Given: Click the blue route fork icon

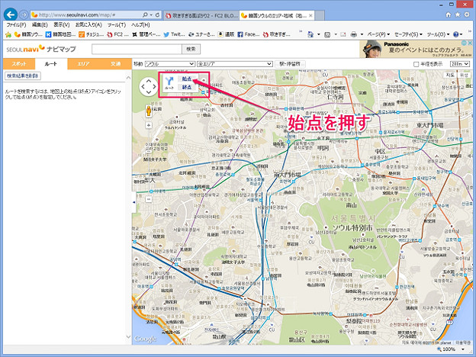Looking at the screenshot, I should (169, 82).
